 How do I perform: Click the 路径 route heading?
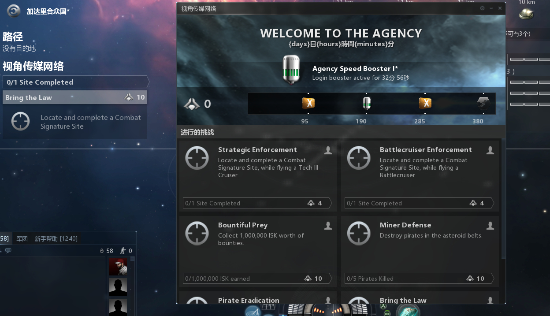(13, 37)
